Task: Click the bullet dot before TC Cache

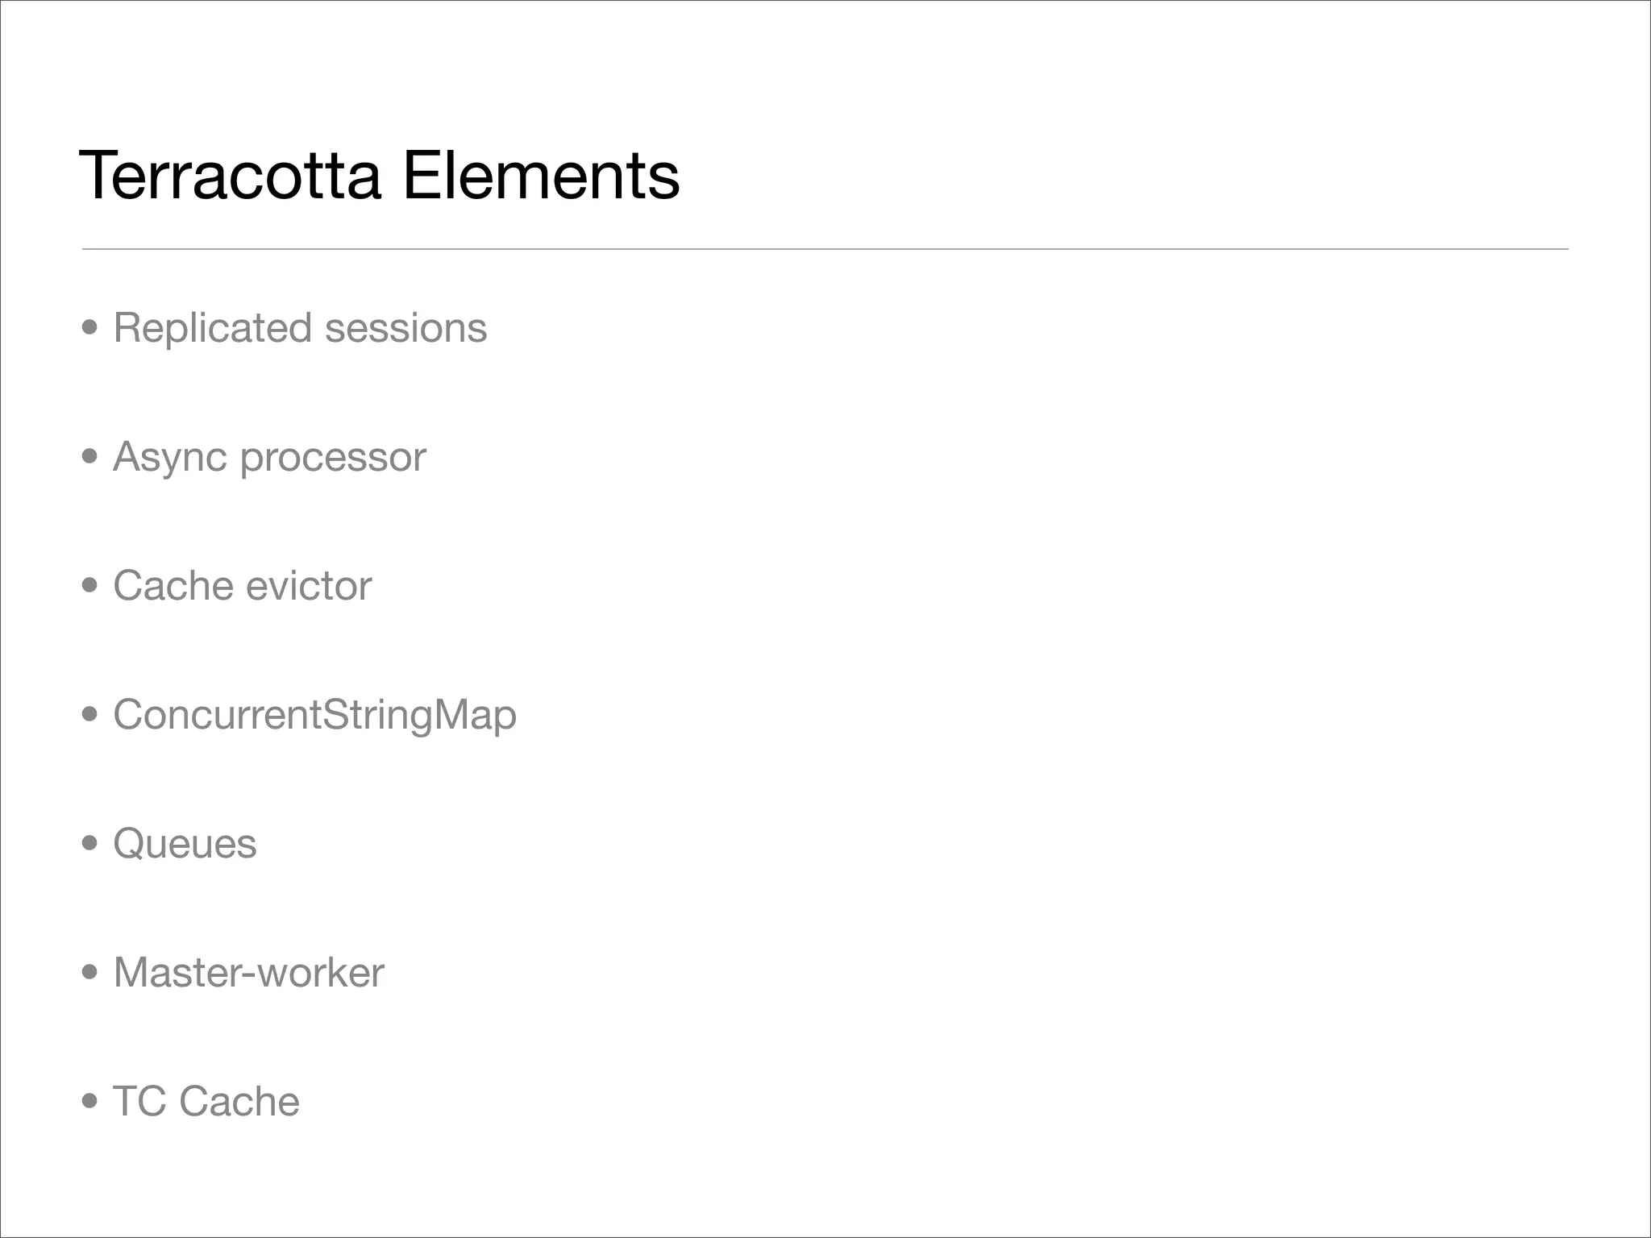Action: coord(90,1102)
